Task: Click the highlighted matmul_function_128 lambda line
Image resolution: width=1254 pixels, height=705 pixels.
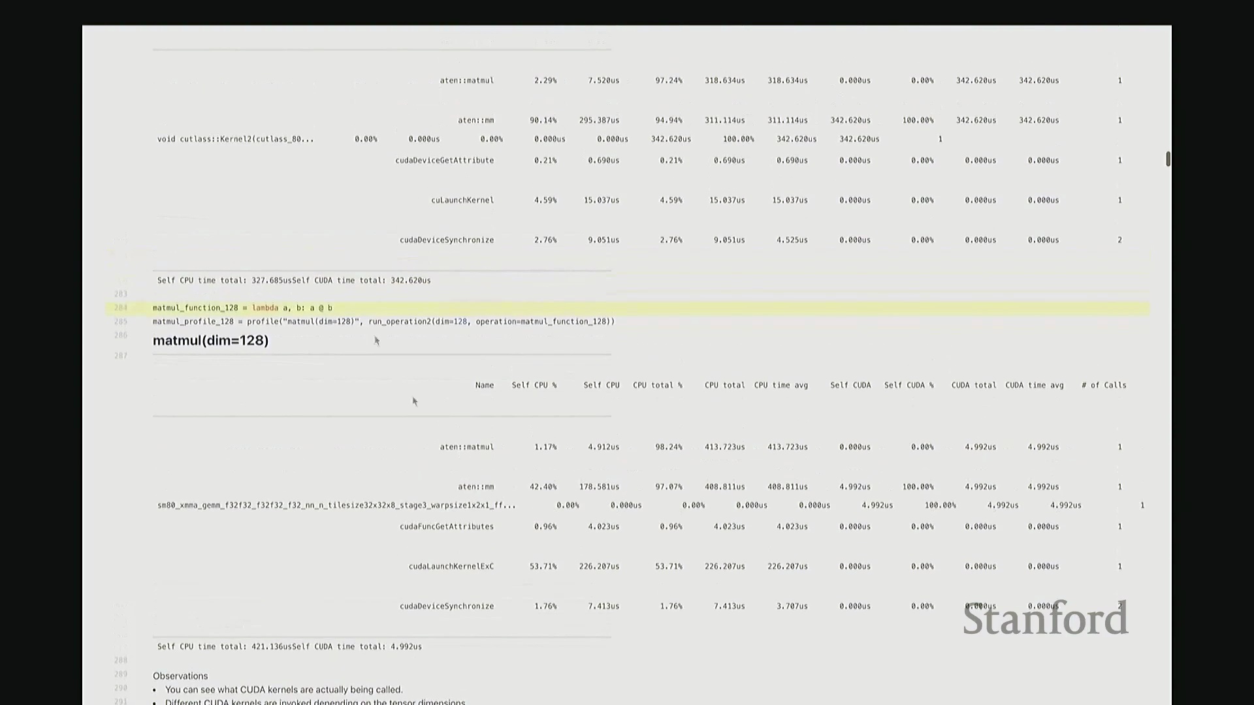Action: [242, 307]
